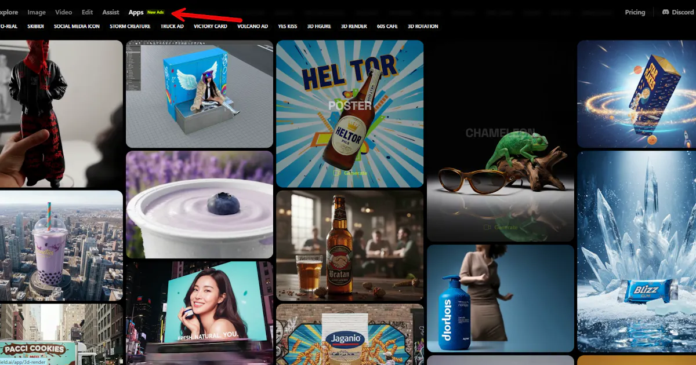Click the New Ads badge
696x365 pixels.
155,12
